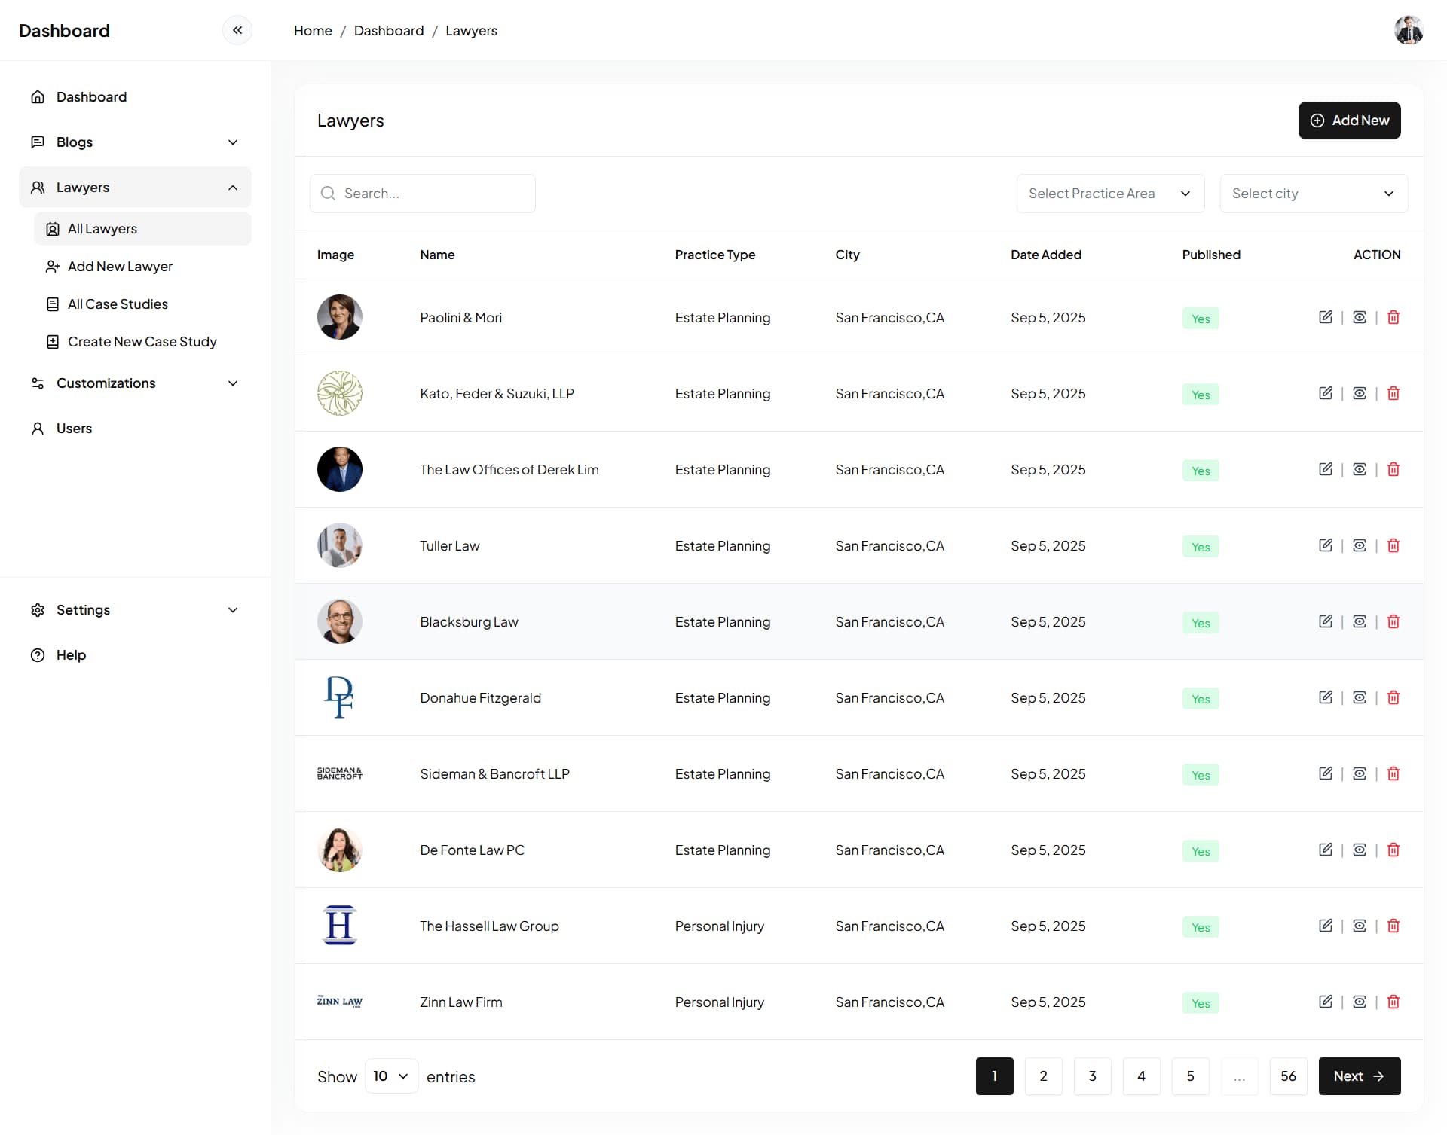Collapse the Lawyers sidebar section

135,188
